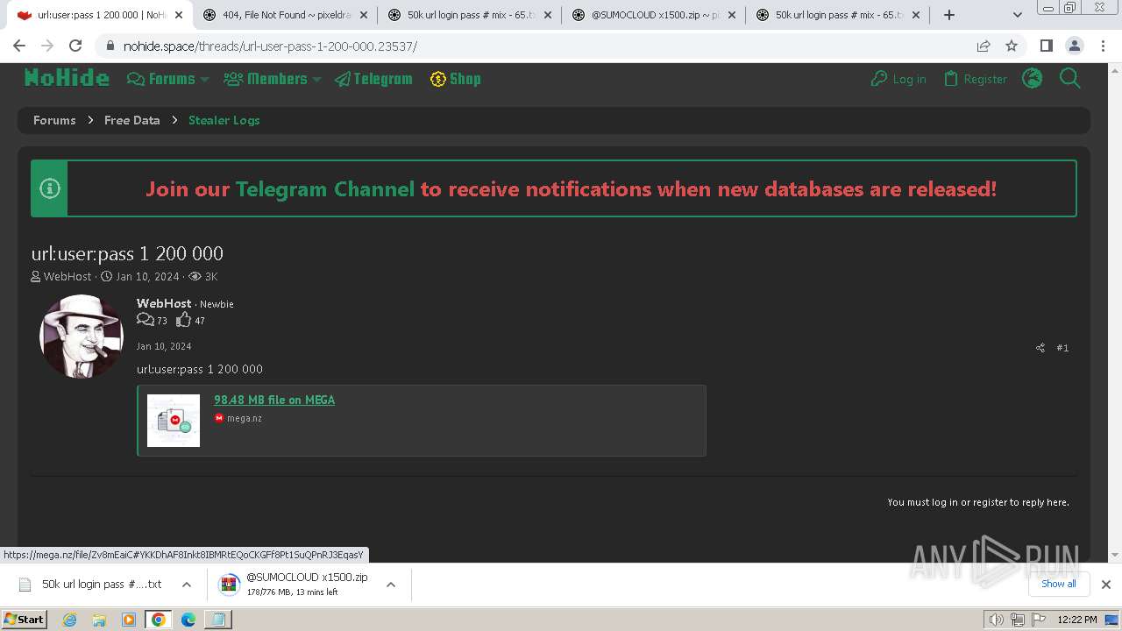This screenshot has height=631, width=1122.
Task: Go forward in browser history
Action: tap(47, 46)
